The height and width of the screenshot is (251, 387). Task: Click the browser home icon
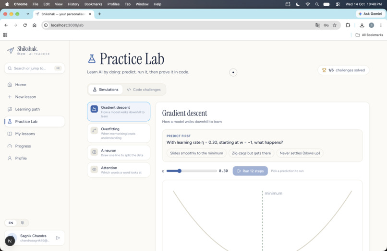coord(34,25)
